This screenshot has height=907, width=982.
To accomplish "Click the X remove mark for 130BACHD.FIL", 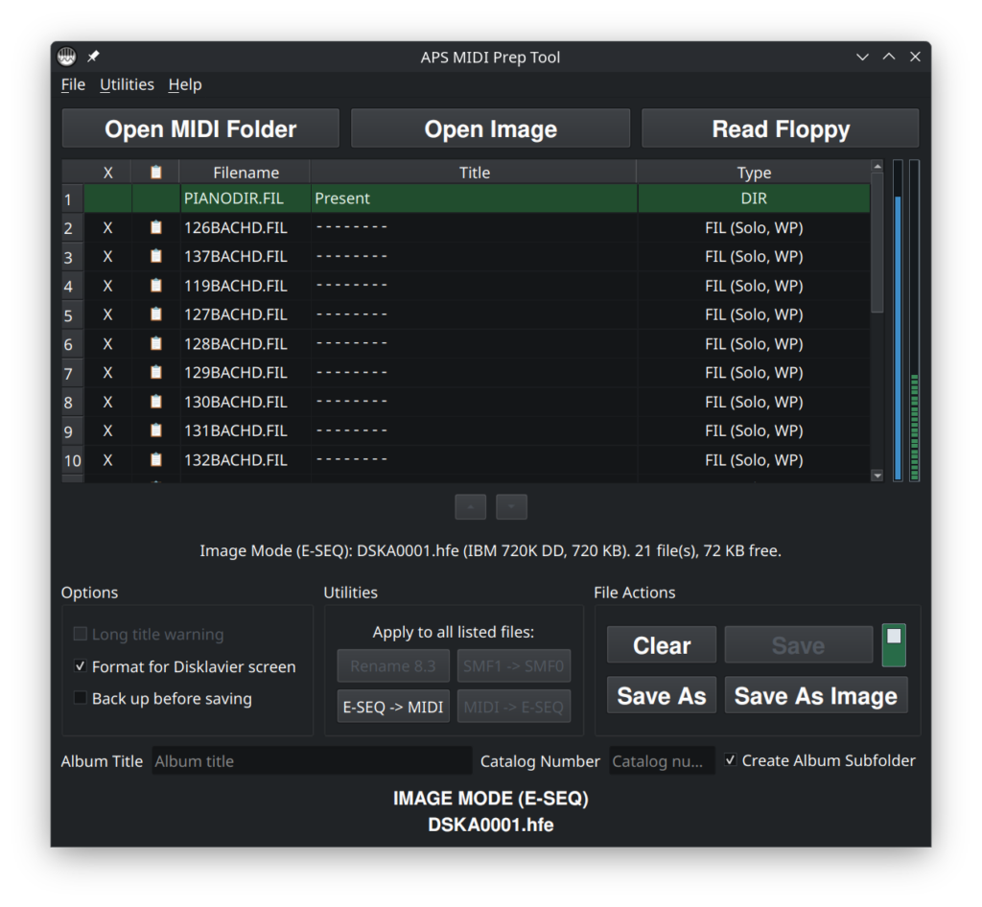I will [107, 402].
